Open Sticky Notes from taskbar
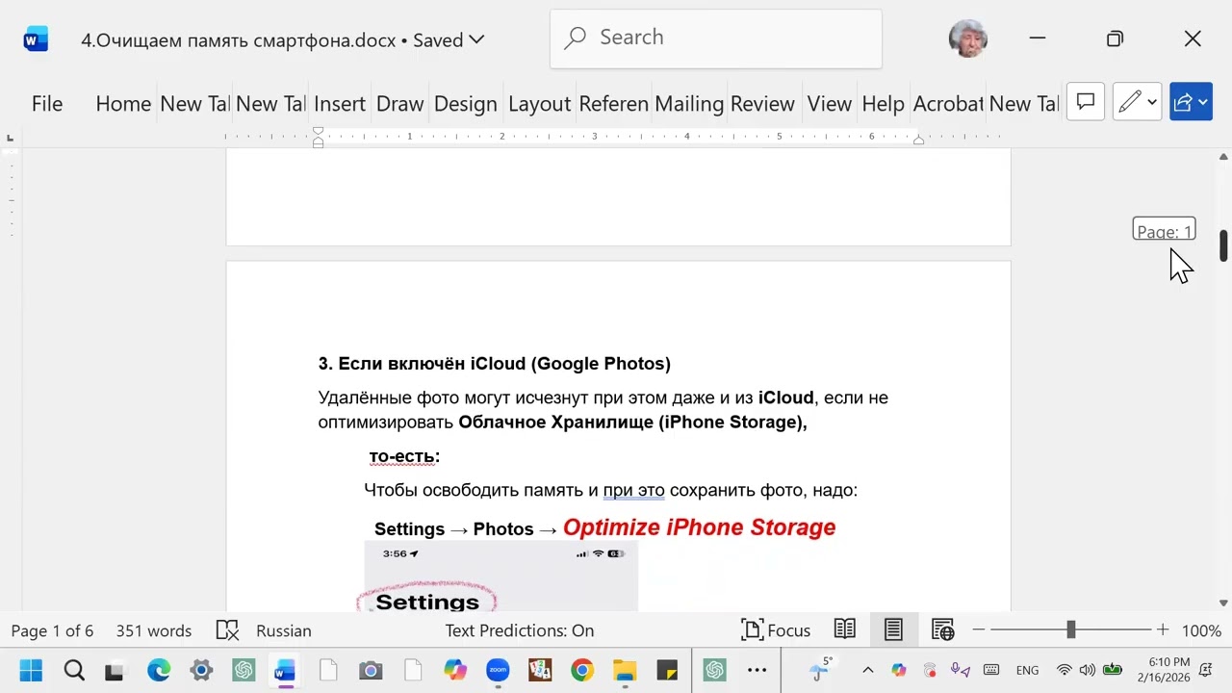Image resolution: width=1232 pixels, height=693 pixels. click(x=667, y=670)
